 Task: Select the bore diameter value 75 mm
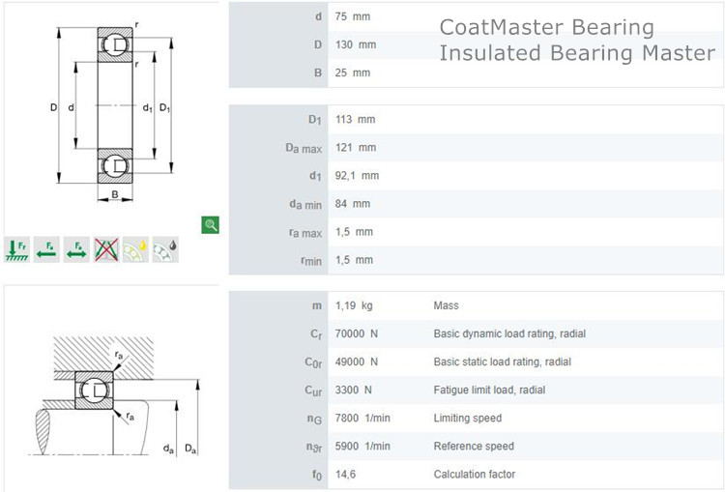[352, 16]
